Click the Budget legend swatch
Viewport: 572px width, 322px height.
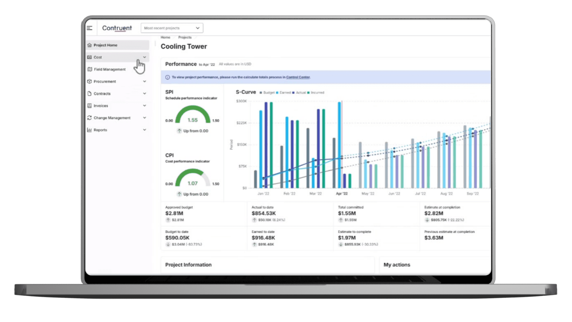[x=261, y=93]
